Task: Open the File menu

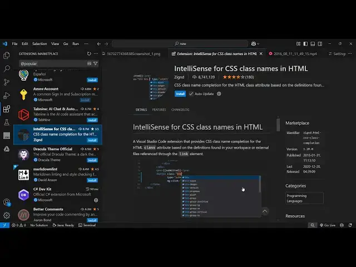Action: (x=15, y=43)
